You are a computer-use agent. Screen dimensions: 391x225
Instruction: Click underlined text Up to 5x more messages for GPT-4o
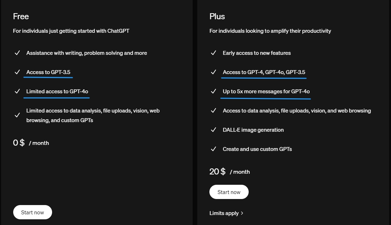pyautogui.click(x=266, y=91)
